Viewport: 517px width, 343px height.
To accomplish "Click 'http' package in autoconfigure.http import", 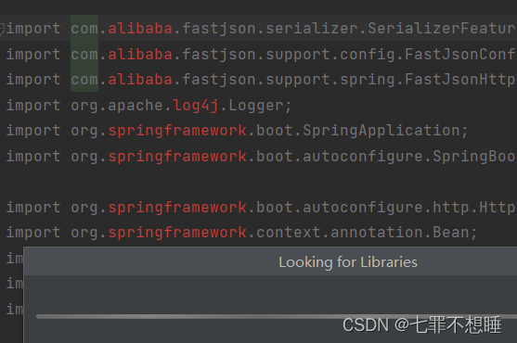I will tap(451, 208).
